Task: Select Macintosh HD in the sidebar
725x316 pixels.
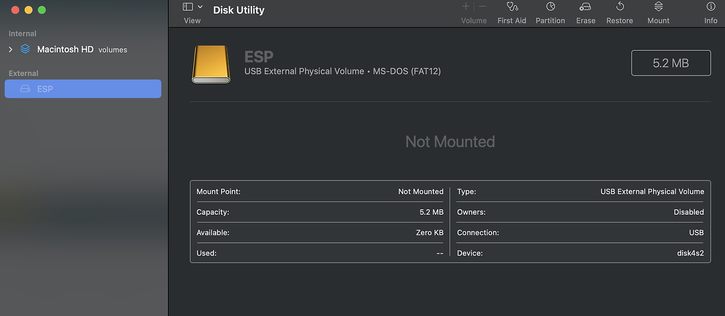Action: [x=65, y=50]
